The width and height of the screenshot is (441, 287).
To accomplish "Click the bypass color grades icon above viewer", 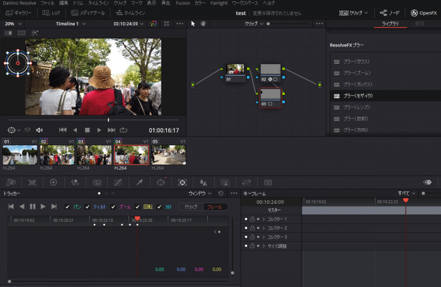I will (x=153, y=24).
